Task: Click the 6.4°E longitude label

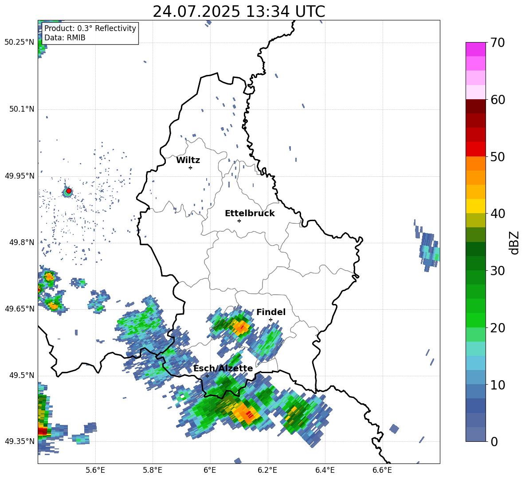Action: click(325, 470)
